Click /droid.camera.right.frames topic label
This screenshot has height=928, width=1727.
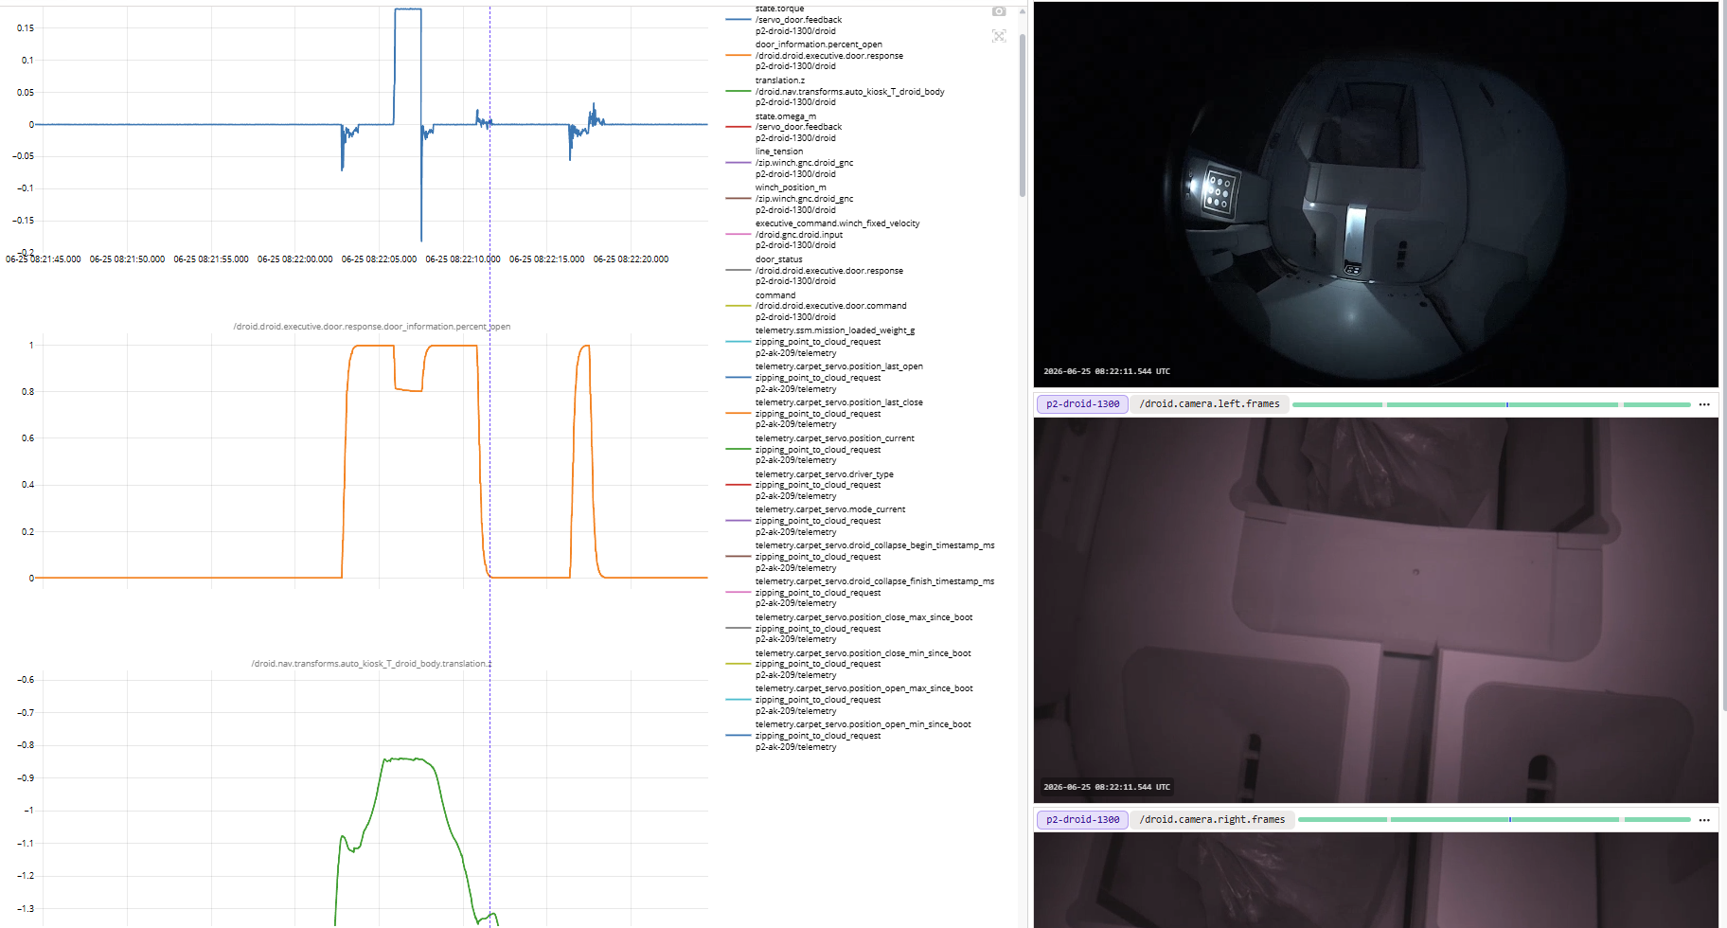point(1212,820)
